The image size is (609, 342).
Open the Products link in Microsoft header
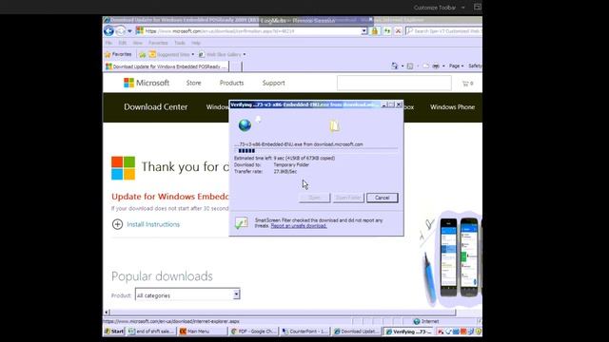[x=231, y=83]
